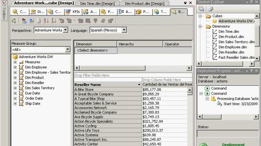Open the Cube Structure tab
This screenshot has width=261, height=146.
pos(20,12)
